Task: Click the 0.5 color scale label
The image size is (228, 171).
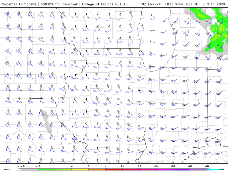Action: click(38, 166)
